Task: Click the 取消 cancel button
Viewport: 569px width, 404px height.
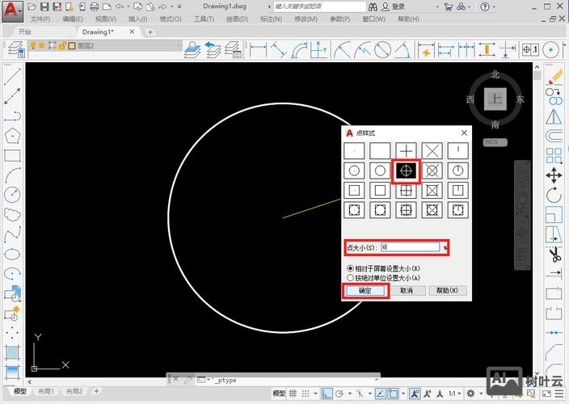Action: click(406, 291)
